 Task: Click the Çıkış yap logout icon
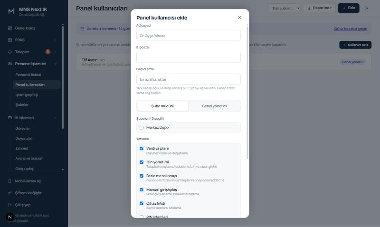click(9, 205)
